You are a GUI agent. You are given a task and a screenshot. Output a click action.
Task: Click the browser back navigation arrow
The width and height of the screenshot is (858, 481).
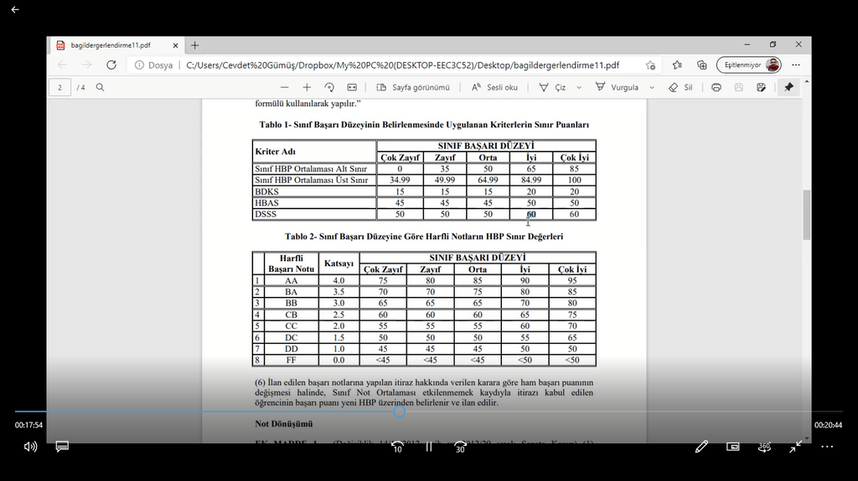[x=62, y=65]
